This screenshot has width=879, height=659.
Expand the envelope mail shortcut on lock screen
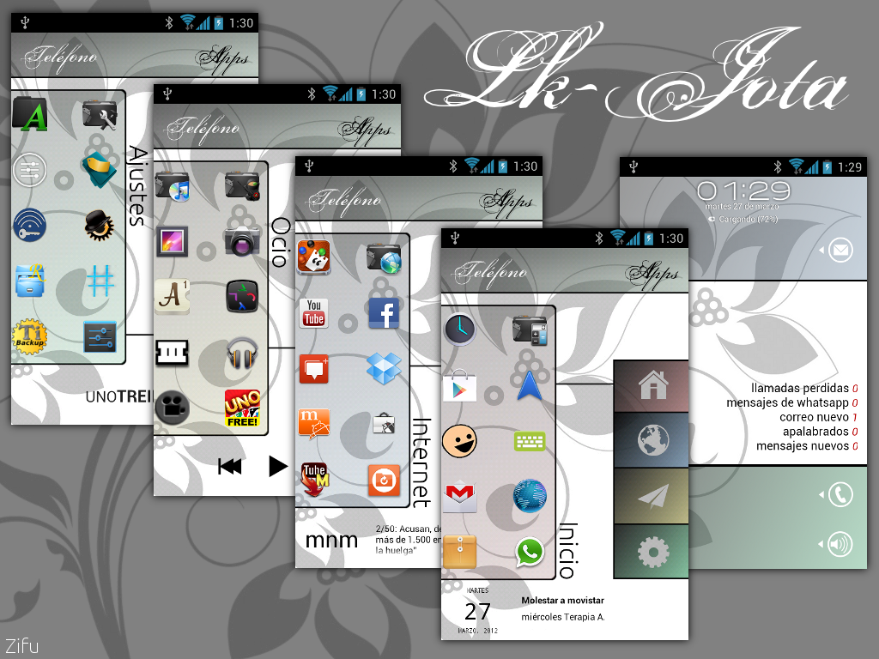[839, 251]
